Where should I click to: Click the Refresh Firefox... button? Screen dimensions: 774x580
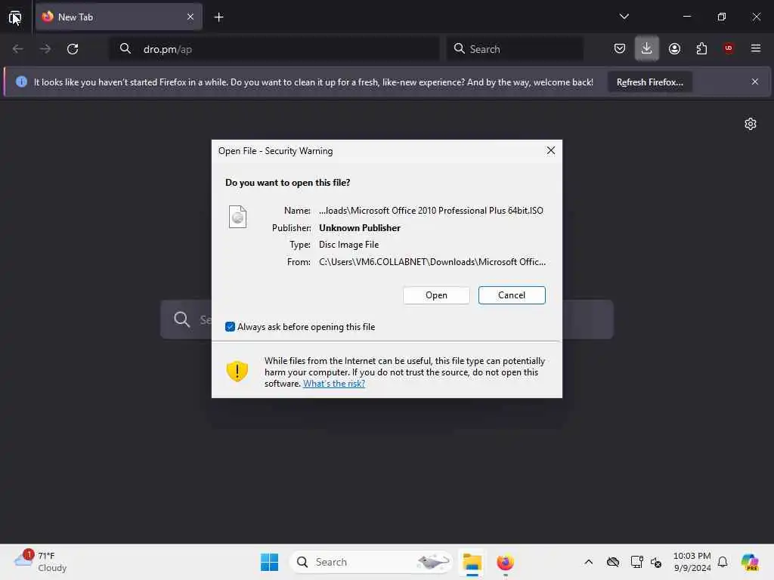tap(649, 82)
